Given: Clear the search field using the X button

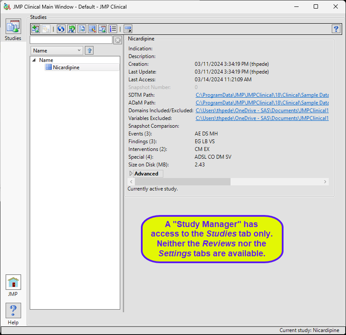Looking at the screenshot, I should click(117, 40).
